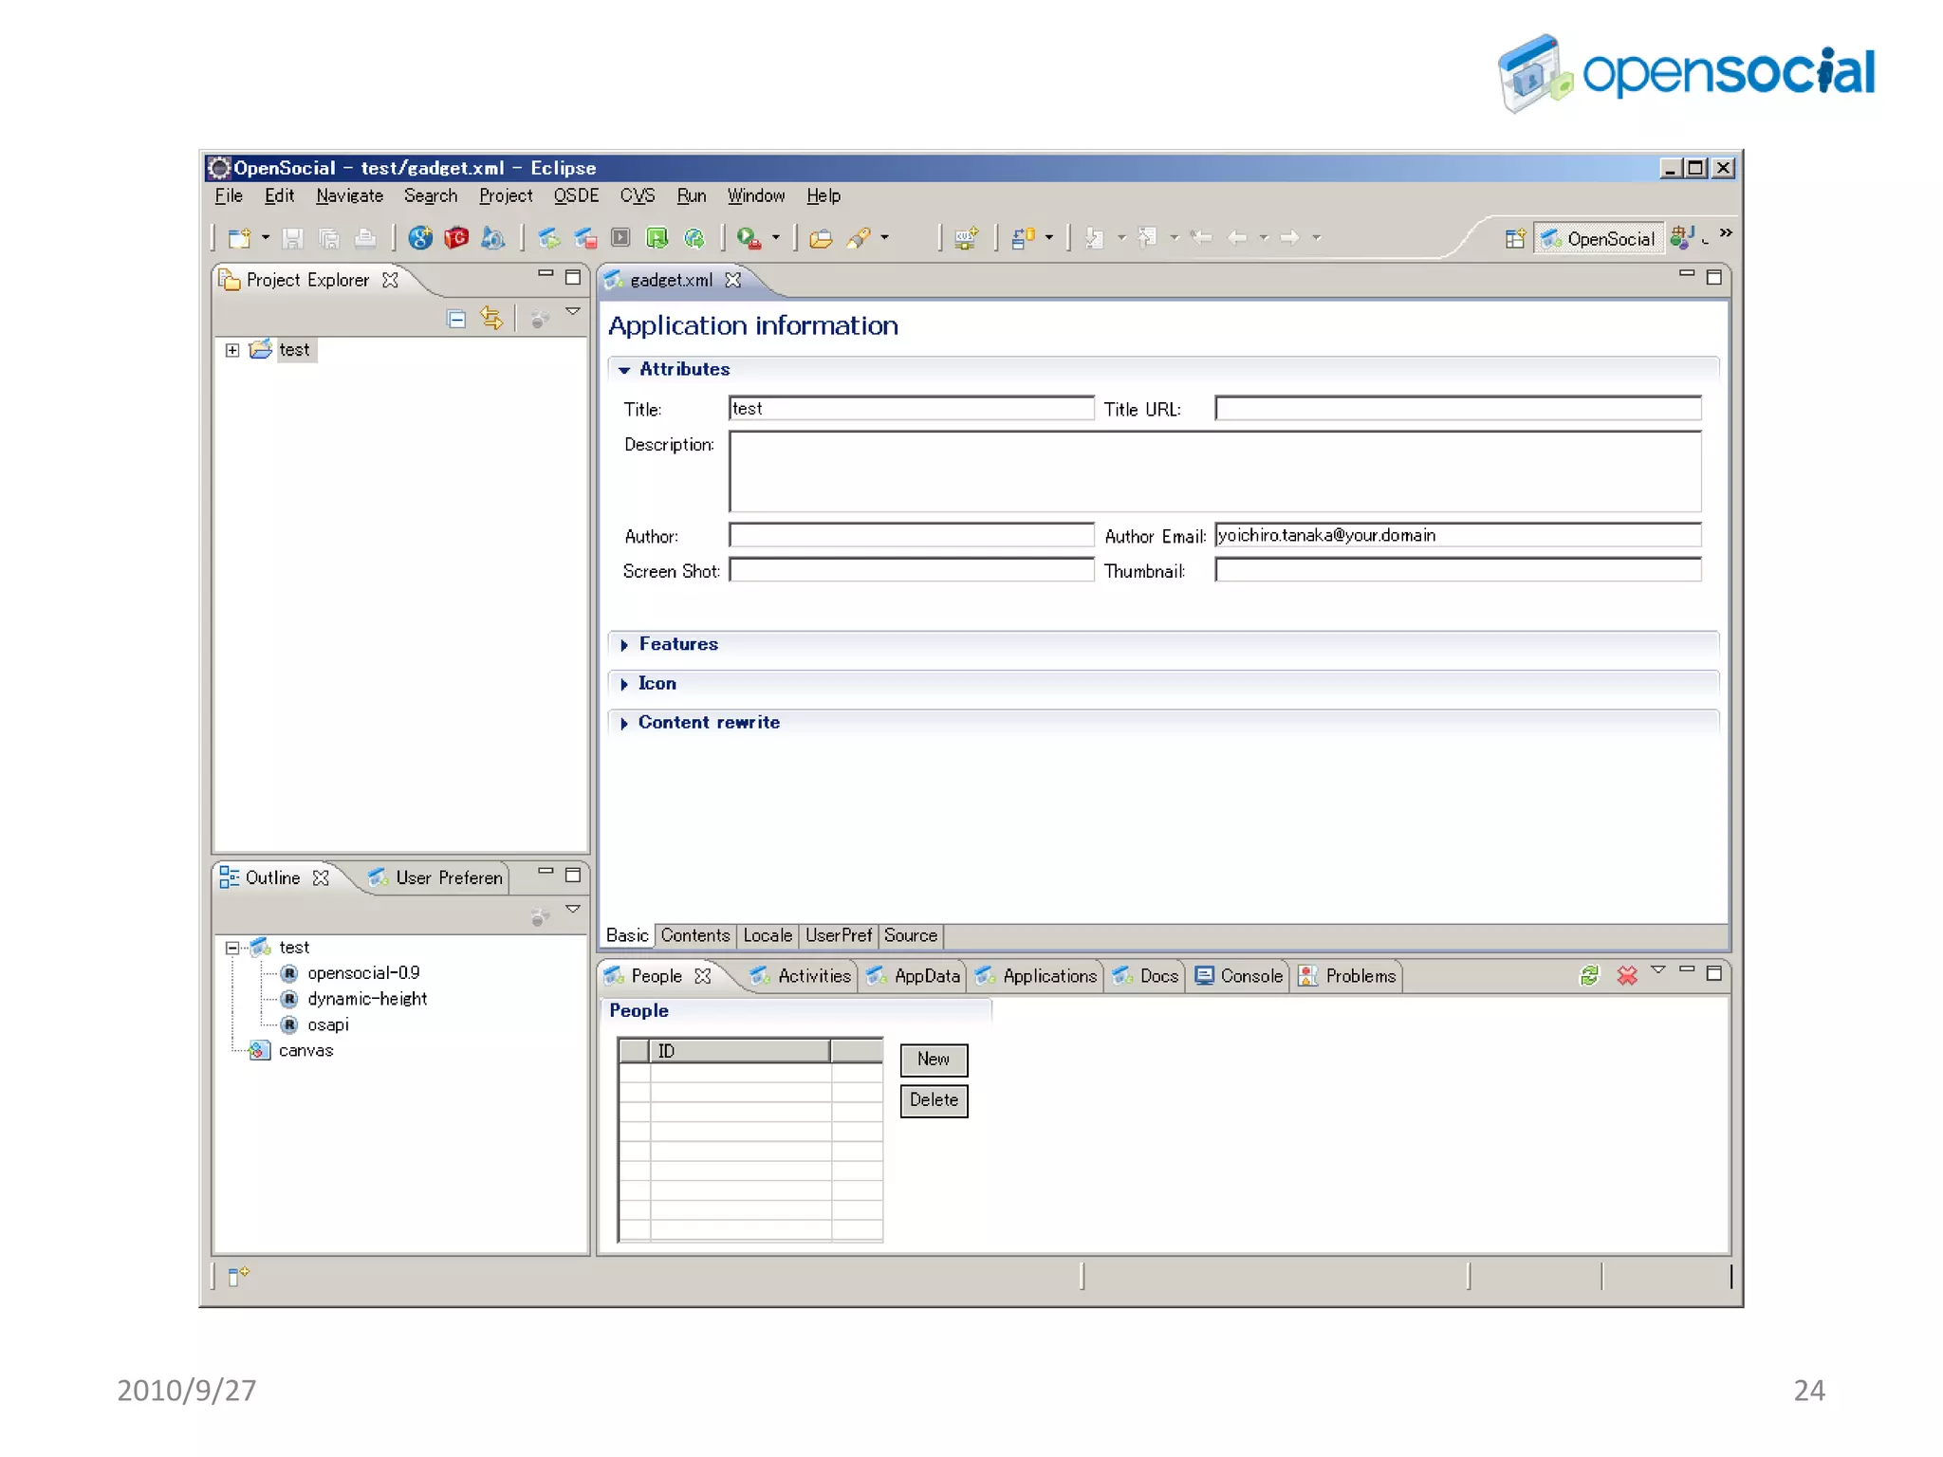The width and height of the screenshot is (1943, 1457).
Task: Switch to the UserPref editor tab
Action: click(x=838, y=935)
